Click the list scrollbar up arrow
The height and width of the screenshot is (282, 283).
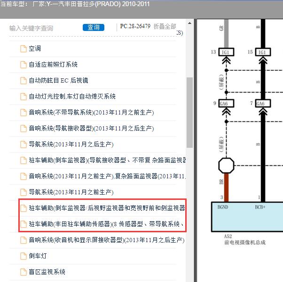point(189,23)
